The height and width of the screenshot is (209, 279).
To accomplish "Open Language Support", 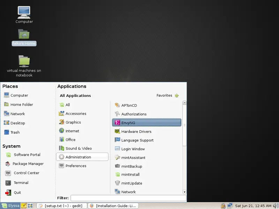I will tap(146, 140).
